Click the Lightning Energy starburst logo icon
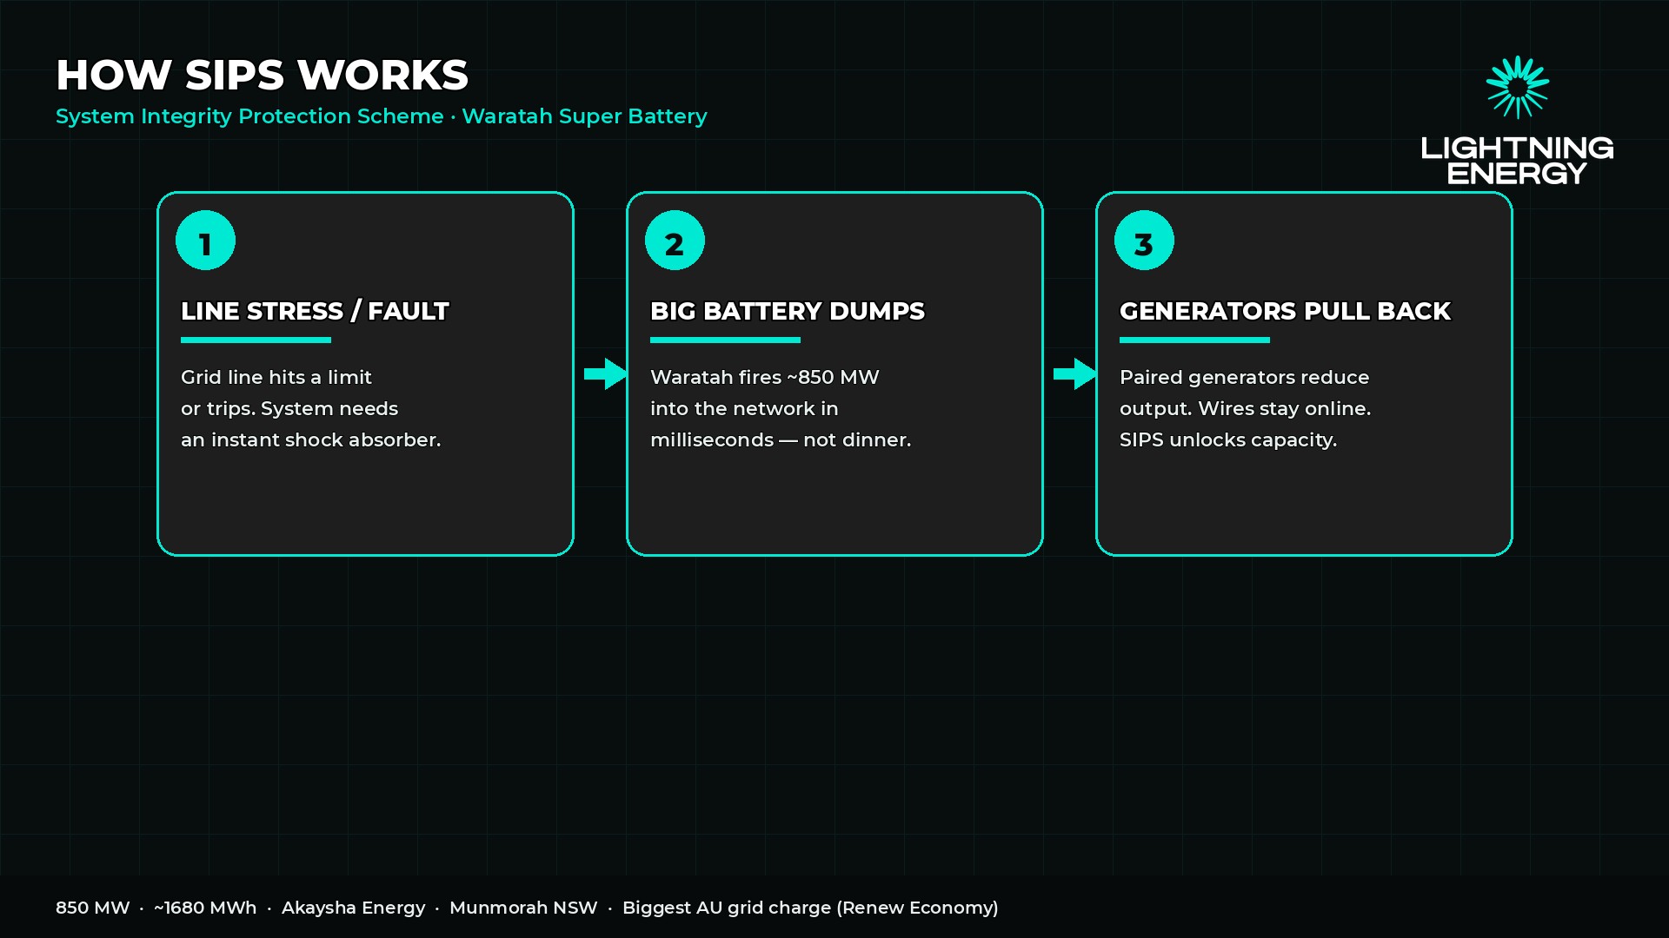The width and height of the screenshot is (1669, 938). coord(1518,87)
